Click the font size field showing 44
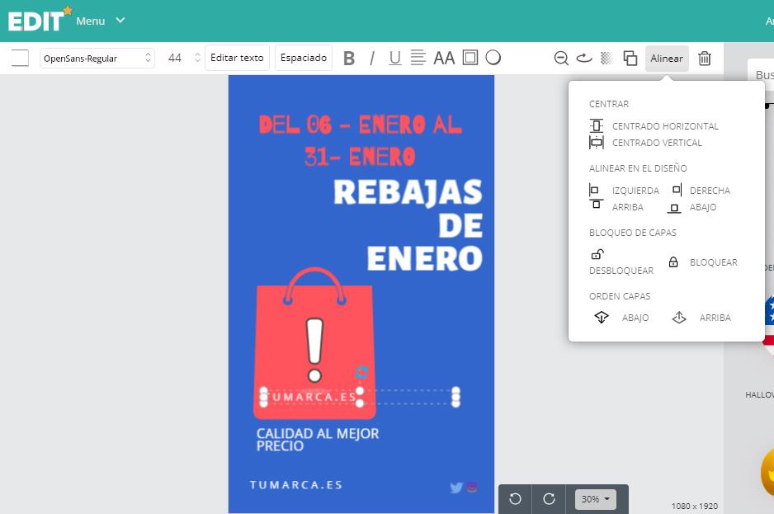 175,59
